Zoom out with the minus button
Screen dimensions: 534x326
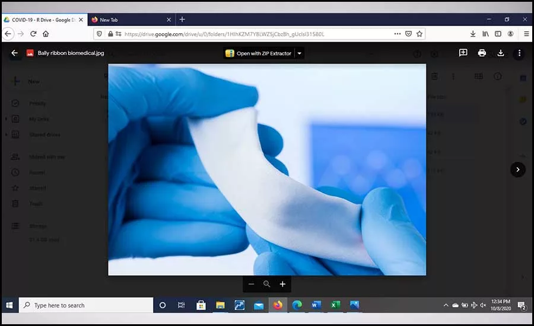(x=251, y=284)
